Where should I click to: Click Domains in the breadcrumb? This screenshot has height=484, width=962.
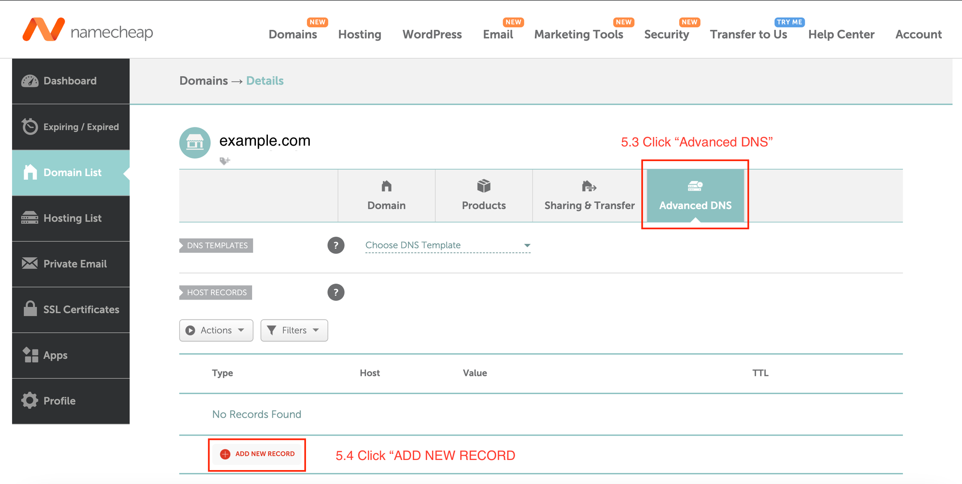pos(203,81)
